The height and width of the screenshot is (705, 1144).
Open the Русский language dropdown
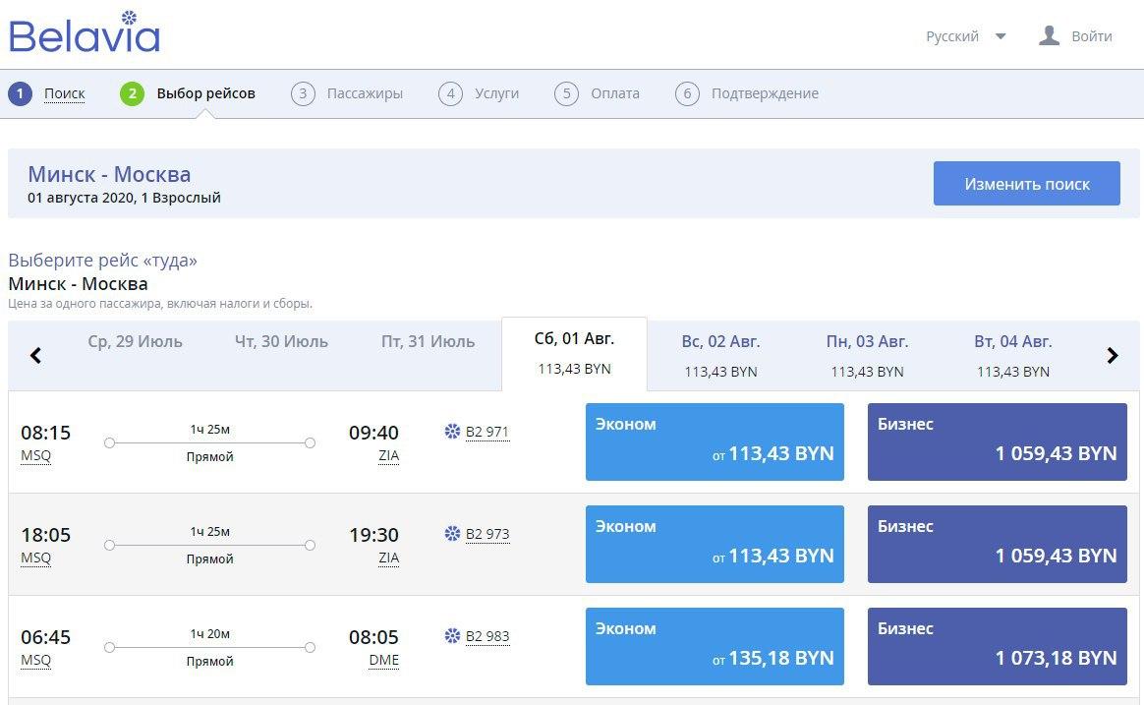click(965, 36)
